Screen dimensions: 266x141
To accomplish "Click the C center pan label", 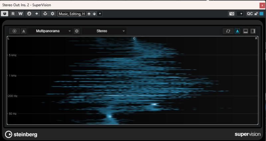I will point(134,38).
